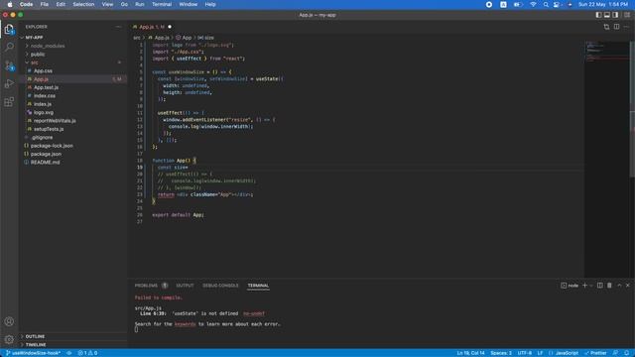Open the Apple menu
The width and height of the screenshot is (635, 357).
click(10, 4)
